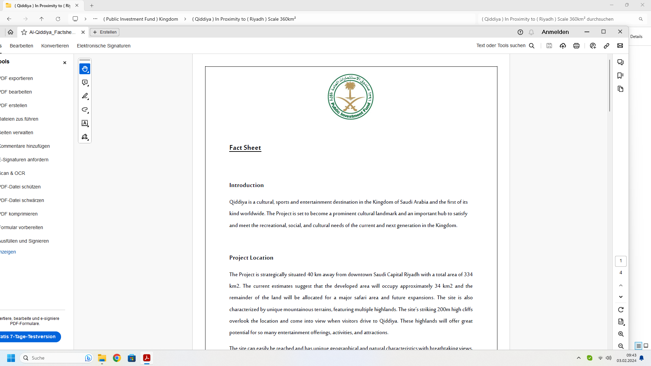Open the Windows Start menu
The image size is (651, 366).
[x=11, y=358]
